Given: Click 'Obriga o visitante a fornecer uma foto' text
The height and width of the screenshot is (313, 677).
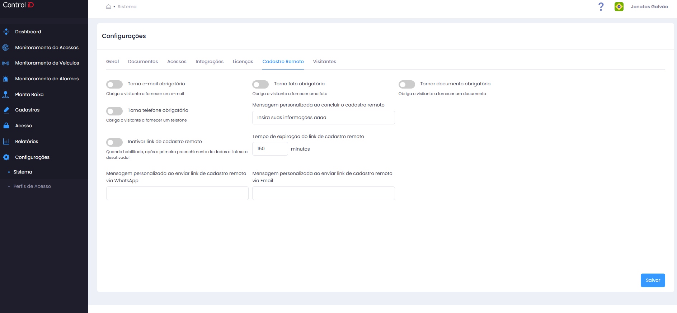Looking at the screenshot, I should coord(290,94).
